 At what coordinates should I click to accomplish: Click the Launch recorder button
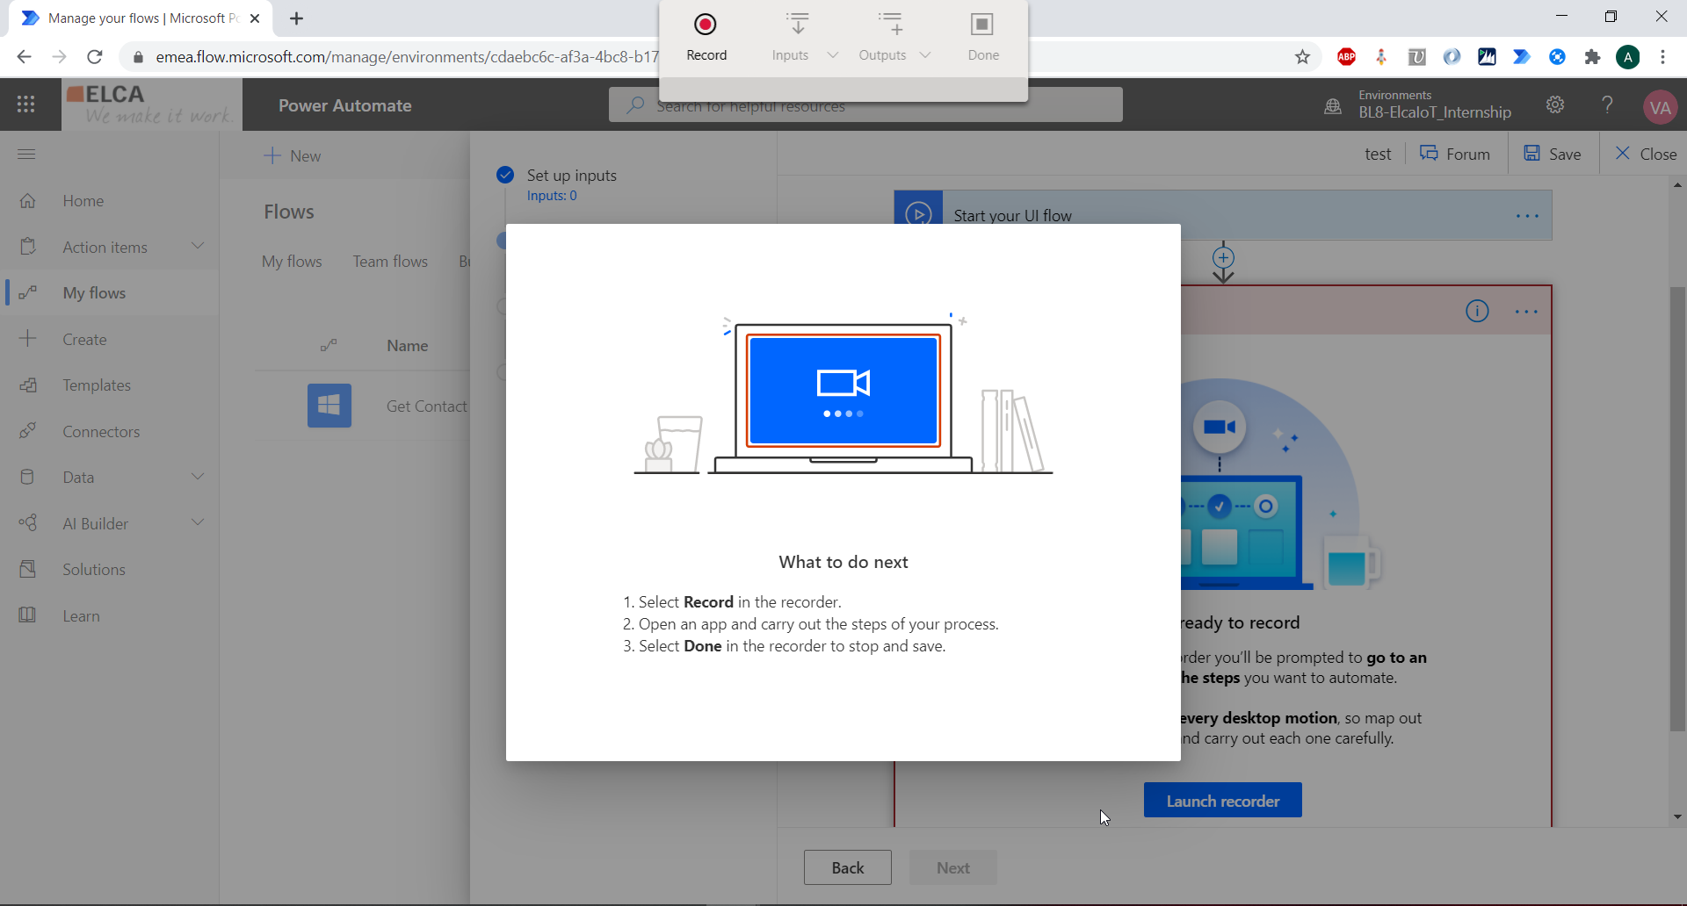coord(1223,800)
